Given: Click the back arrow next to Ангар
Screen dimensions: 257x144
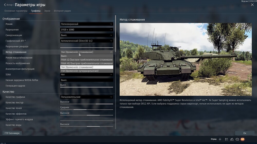Looking at the screenshot, I should coord(5,5).
